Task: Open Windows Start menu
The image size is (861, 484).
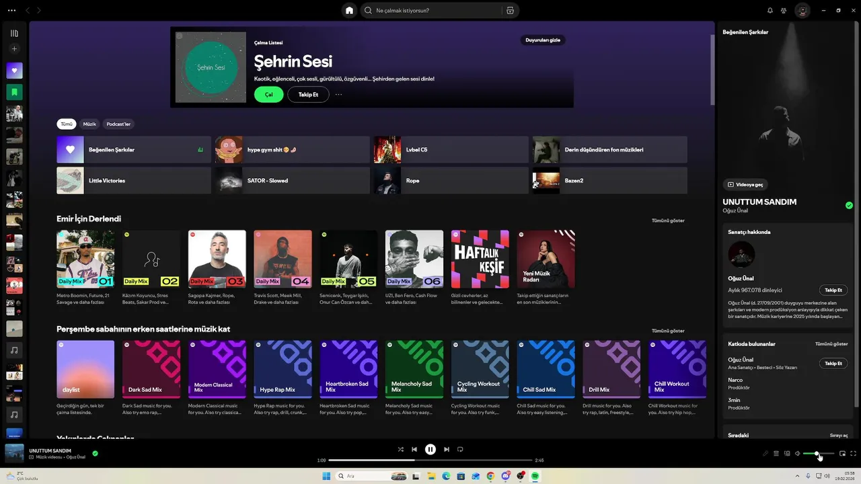Action: (327, 476)
